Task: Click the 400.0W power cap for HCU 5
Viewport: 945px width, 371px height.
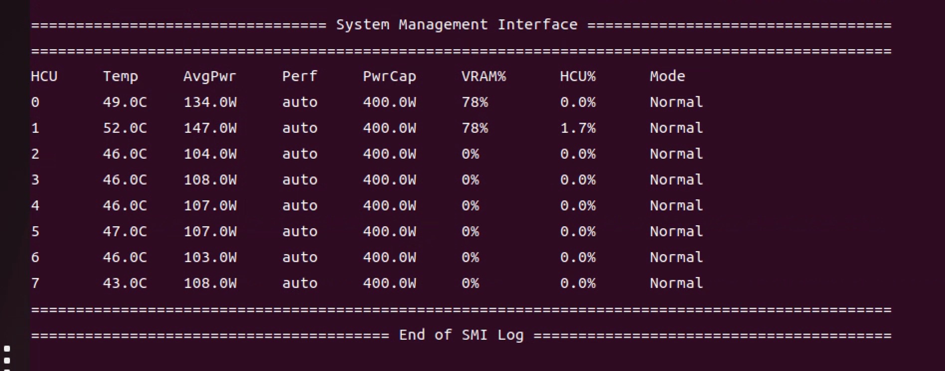Action: 389,231
